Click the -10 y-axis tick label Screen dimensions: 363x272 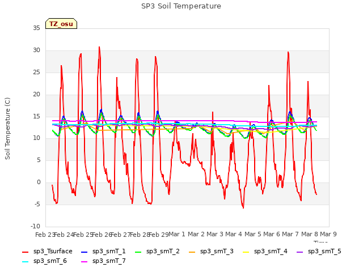35,226
